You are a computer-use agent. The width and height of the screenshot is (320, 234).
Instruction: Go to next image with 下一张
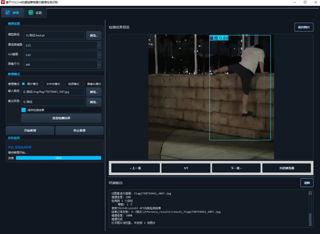pos(236,168)
